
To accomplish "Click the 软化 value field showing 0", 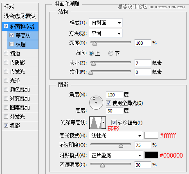I will pyautogui.click(x=143, y=72).
